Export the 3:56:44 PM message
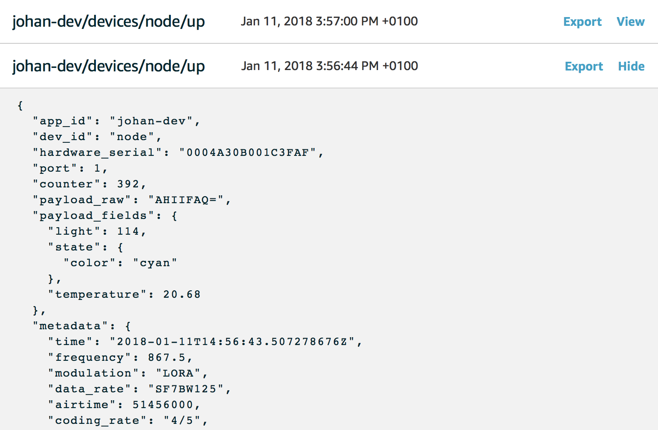 [x=584, y=66]
